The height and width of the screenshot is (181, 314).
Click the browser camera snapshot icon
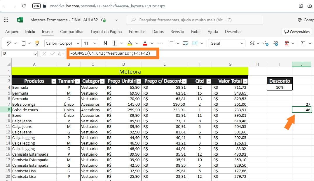tap(310, 6)
